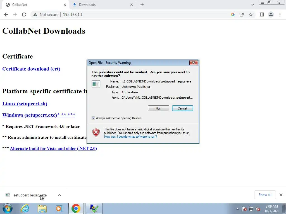
Task: Close the Open File Security Warning dialog
Action: (194, 63)
